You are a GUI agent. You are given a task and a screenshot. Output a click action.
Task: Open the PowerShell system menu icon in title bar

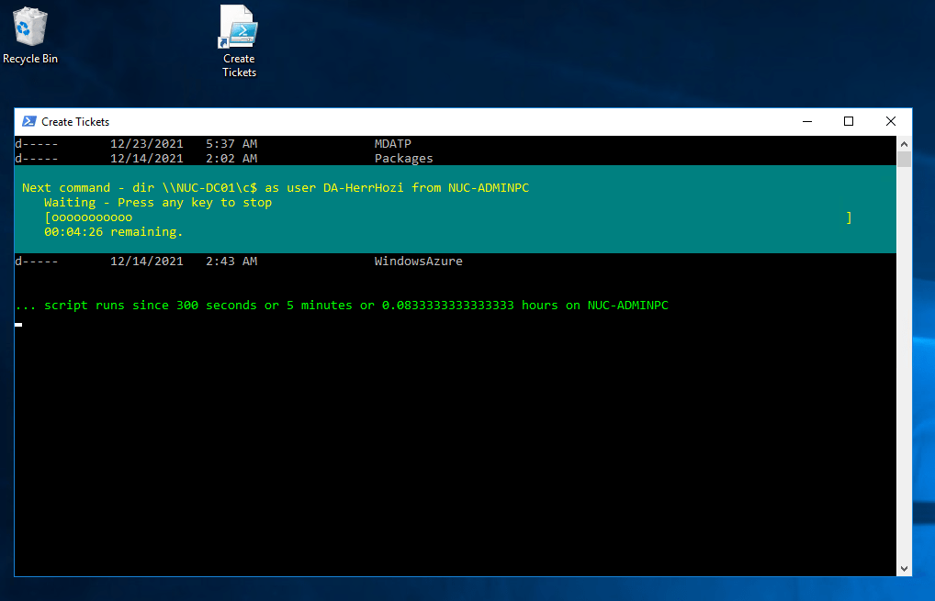pyautogui.click(x=29, y=121)
